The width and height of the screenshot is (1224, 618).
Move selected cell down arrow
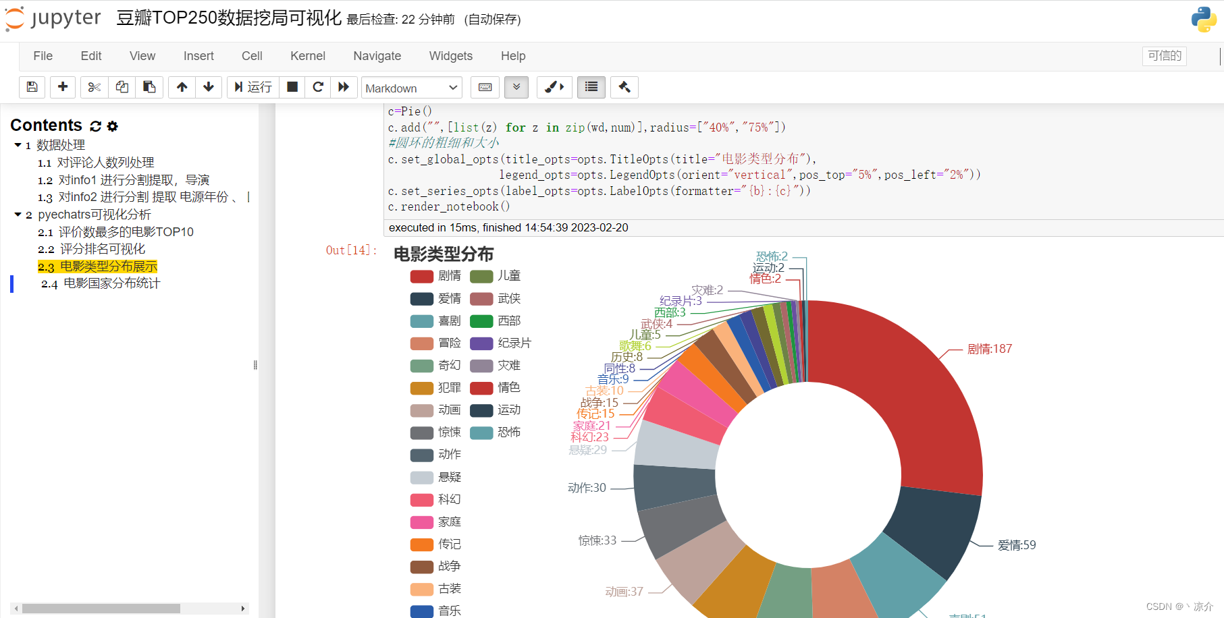[x=209, y=87]
